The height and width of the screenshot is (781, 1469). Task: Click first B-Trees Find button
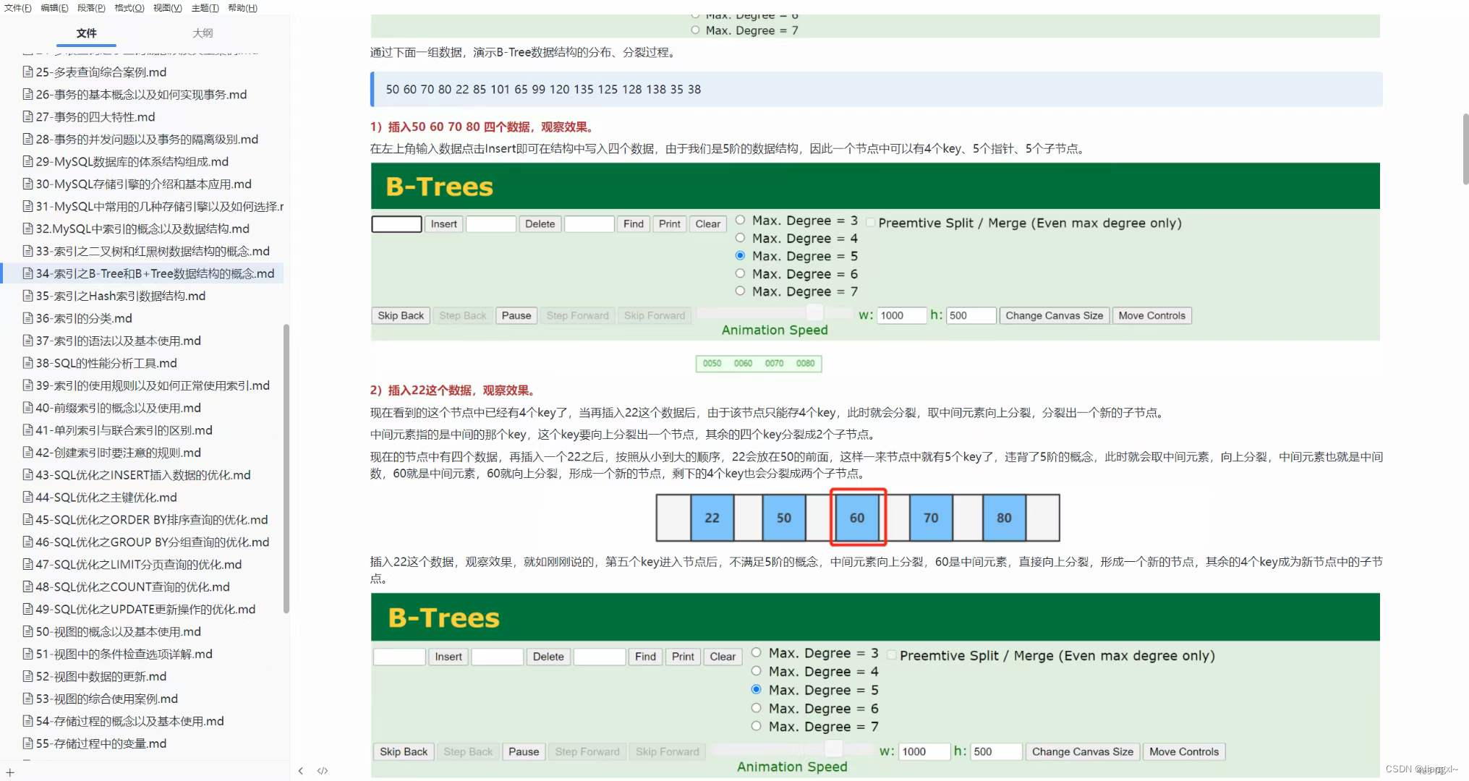coord(633,224)
